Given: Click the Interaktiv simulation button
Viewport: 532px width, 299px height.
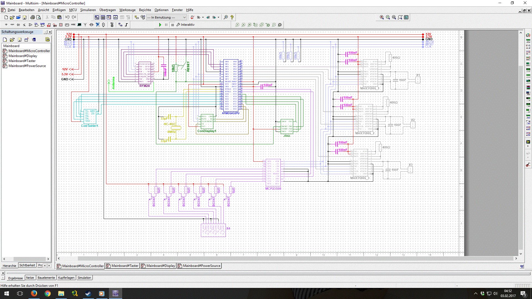Looking at the screenshot, I should pyautogui.click(x=186, y=25).
